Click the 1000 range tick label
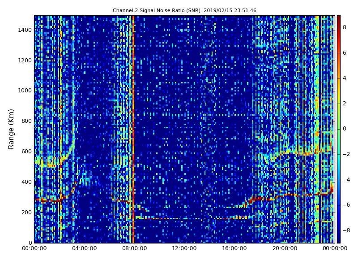 point(25,91)
